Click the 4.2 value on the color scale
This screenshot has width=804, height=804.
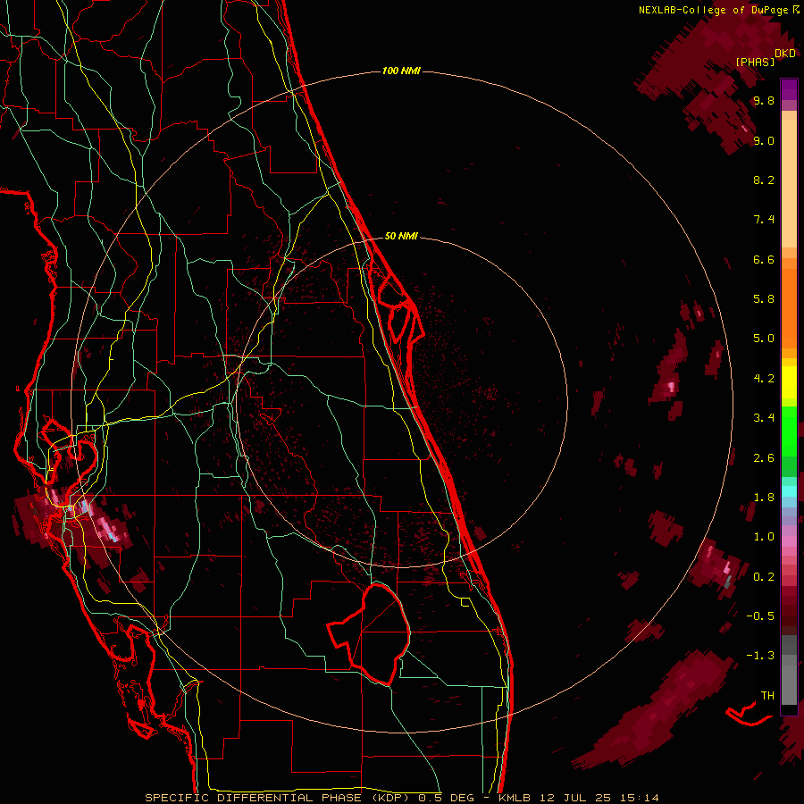pos(764,379)
